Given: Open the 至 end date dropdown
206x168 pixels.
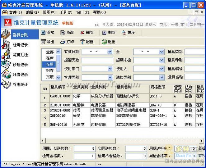Looking at the screenshot, I should click(x=161, y=52).
